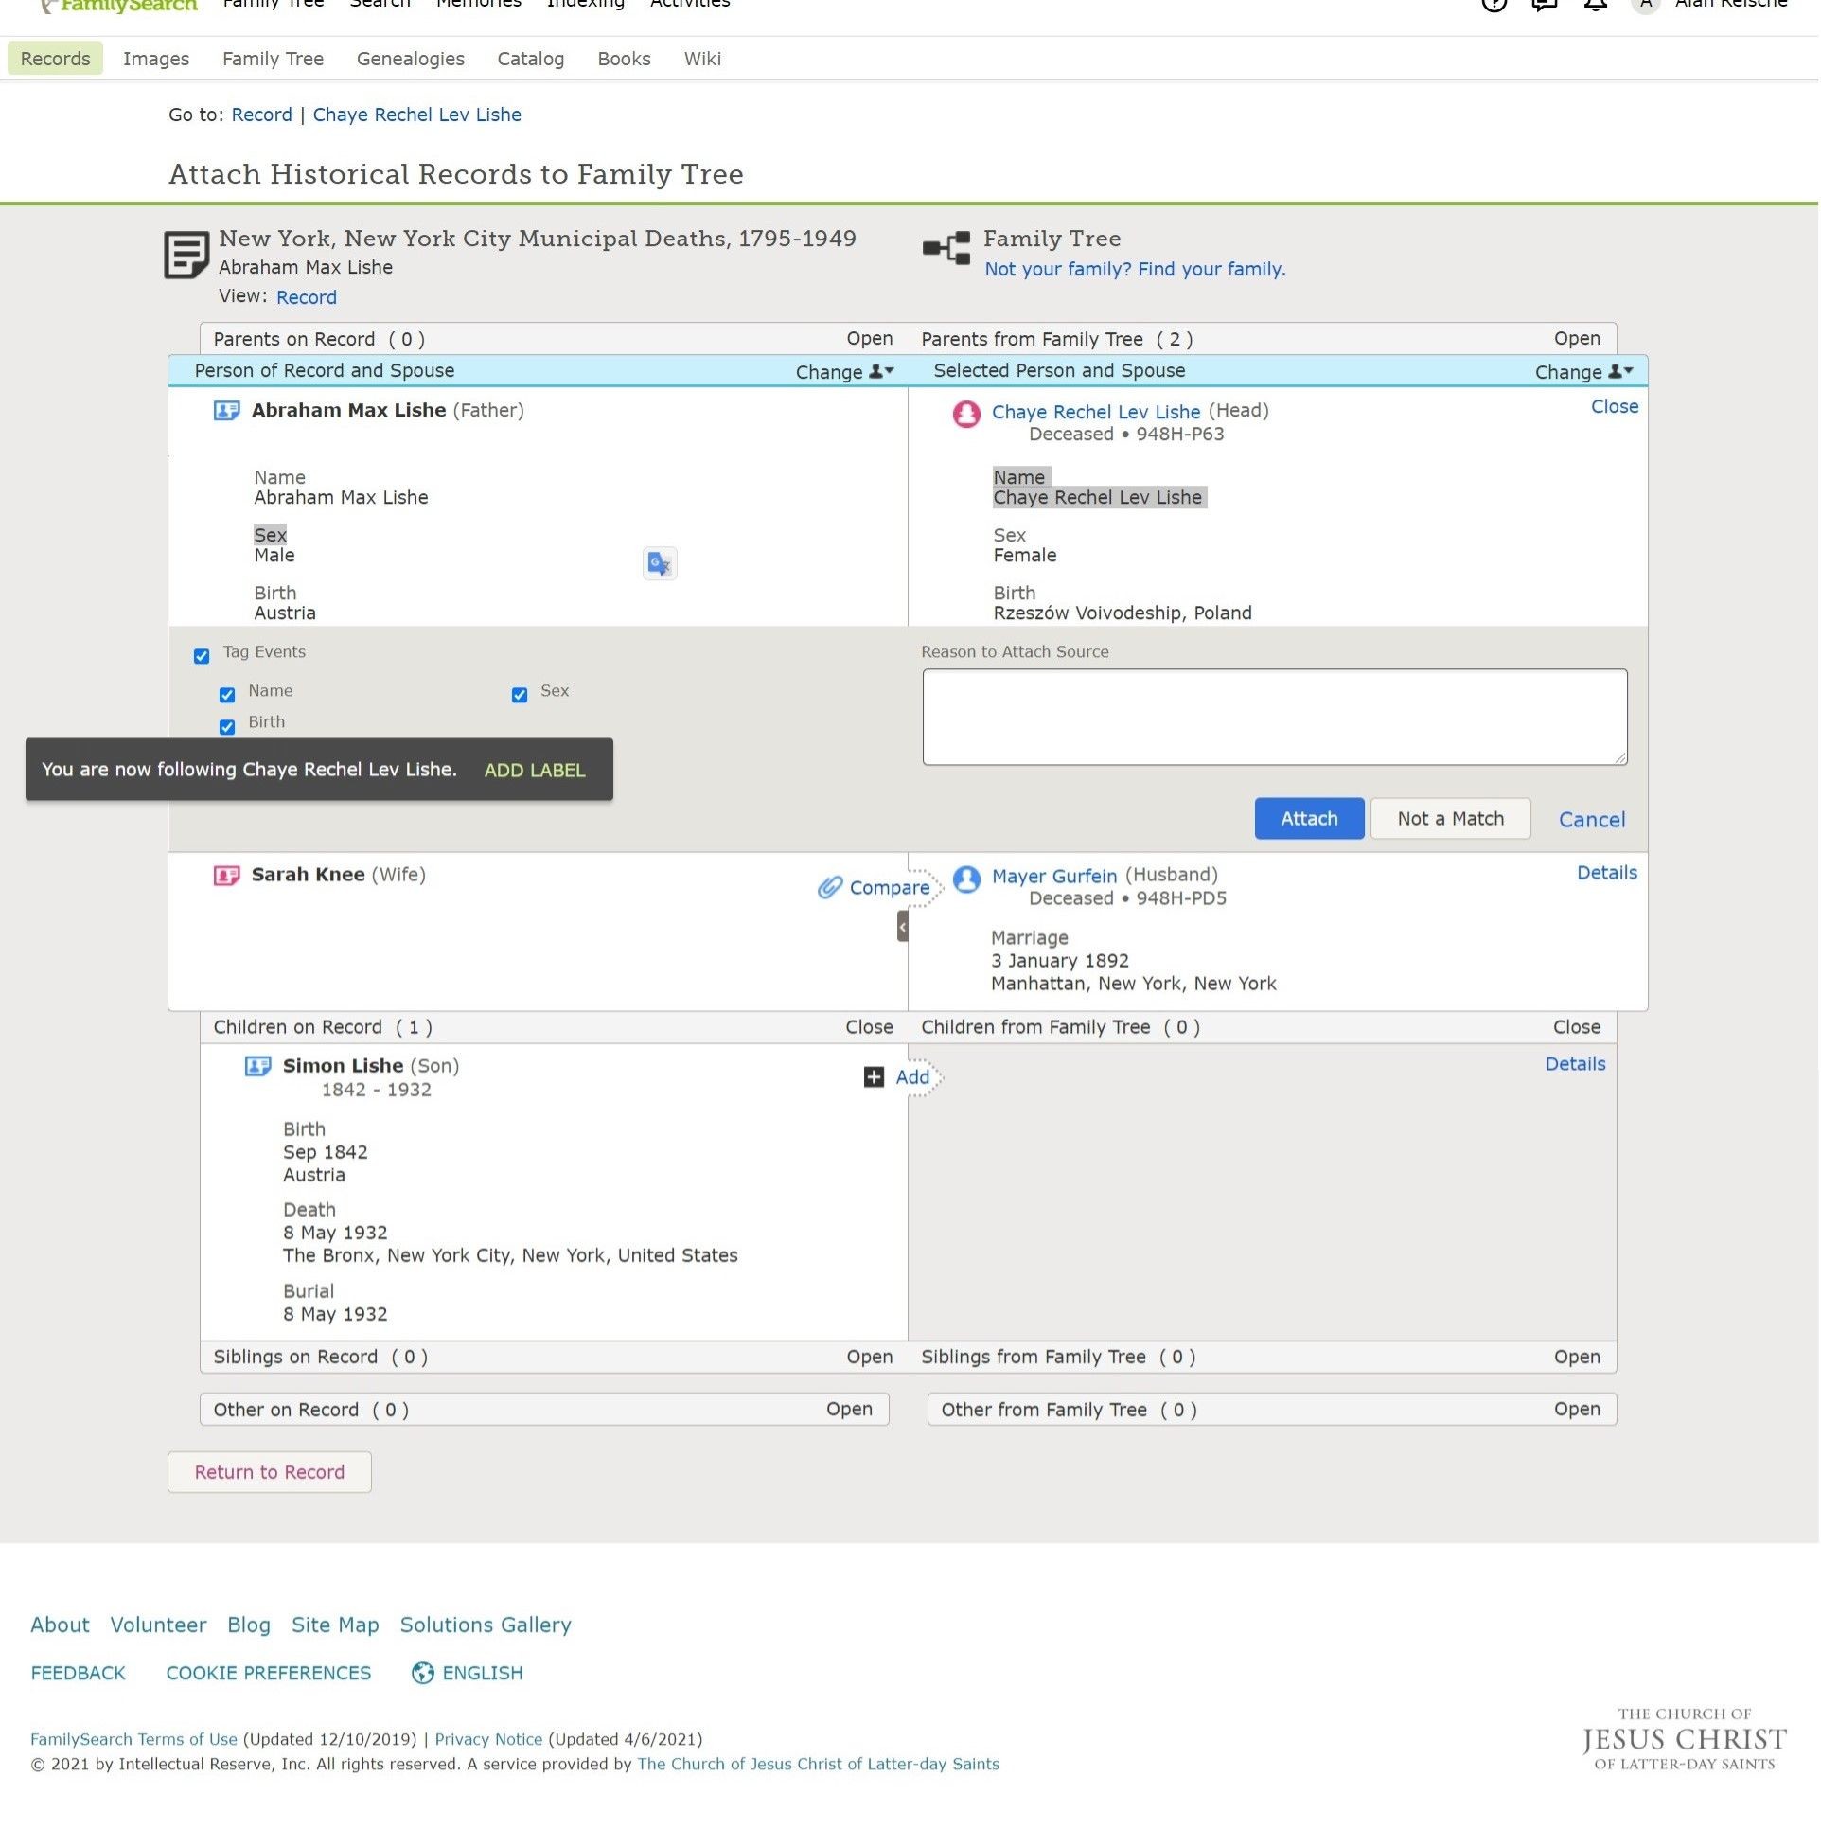Click the Record link next to View

(307, 297)
